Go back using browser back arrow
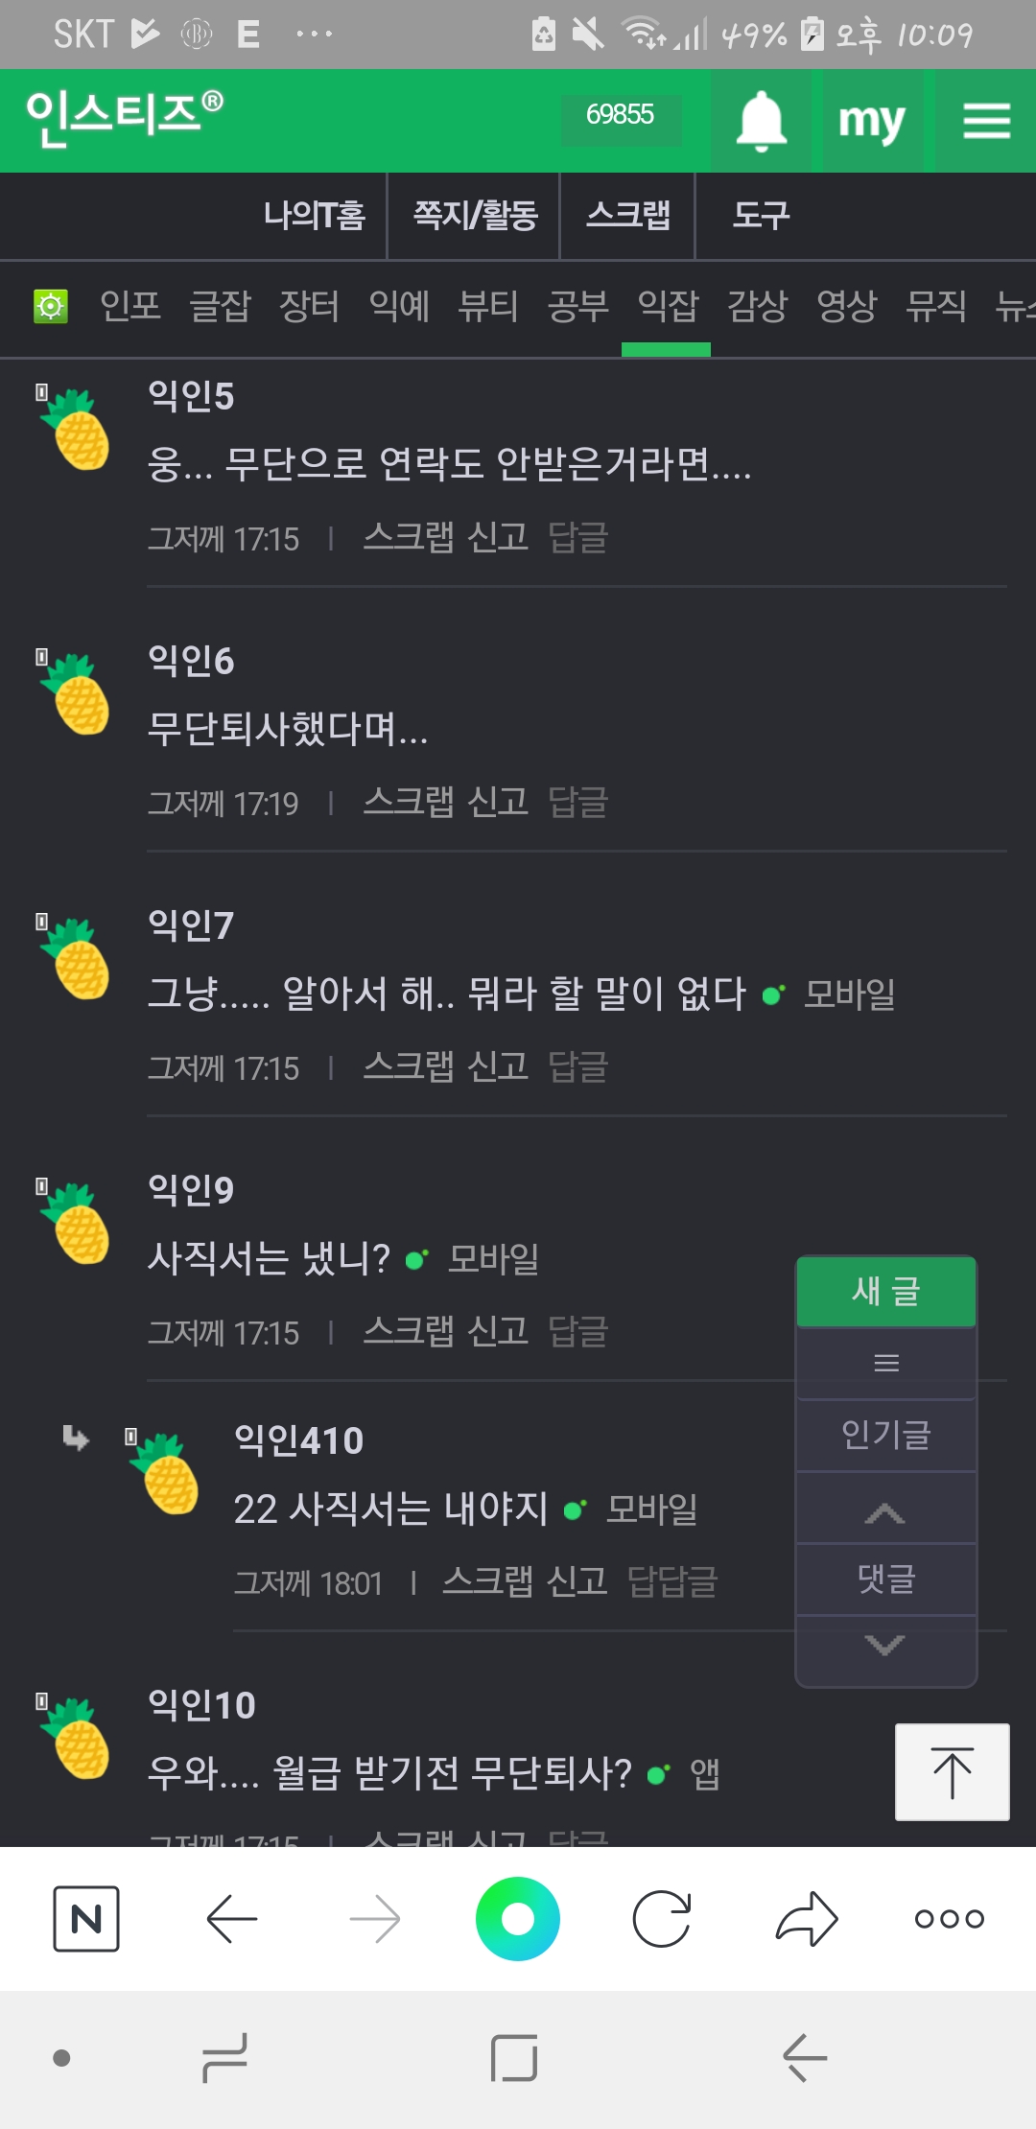Image resolution: width=1036 pixels, height=2129 pixels. (232, 1919)
